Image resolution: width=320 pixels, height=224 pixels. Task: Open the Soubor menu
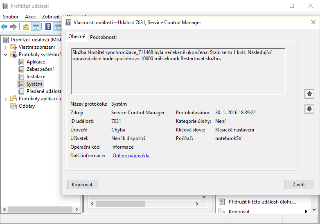11,17
